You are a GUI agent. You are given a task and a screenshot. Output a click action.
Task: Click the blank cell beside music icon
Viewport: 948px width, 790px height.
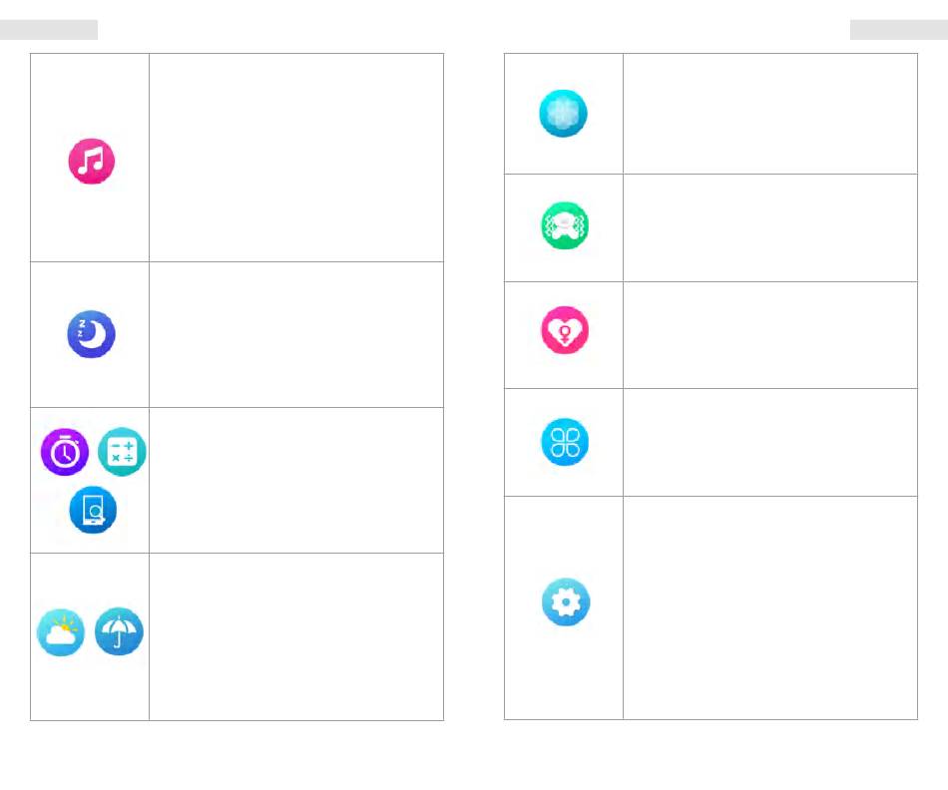tap(296, 158)
